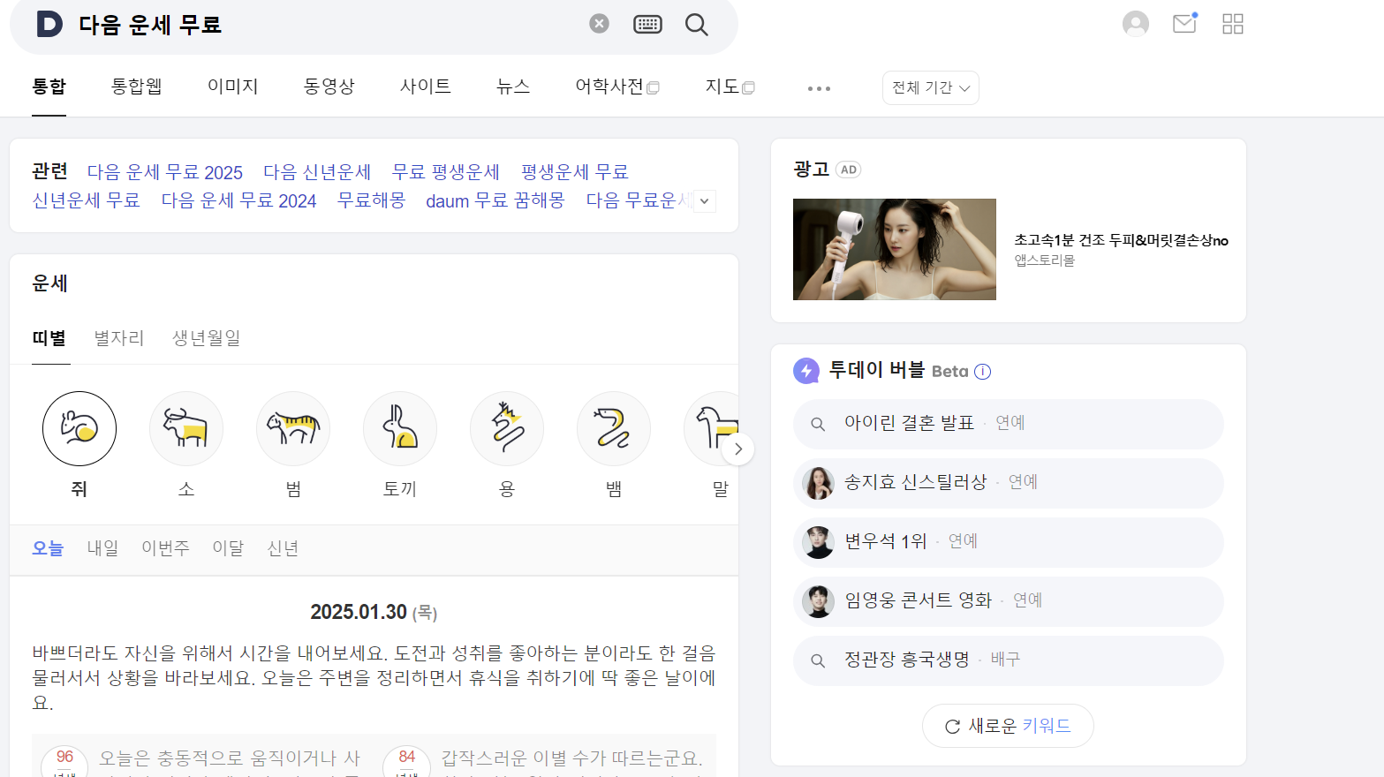Open the 정관장 흥국생명 keyword
The height and width of the screenshot is (777, 1384).
coord(1008,660)
